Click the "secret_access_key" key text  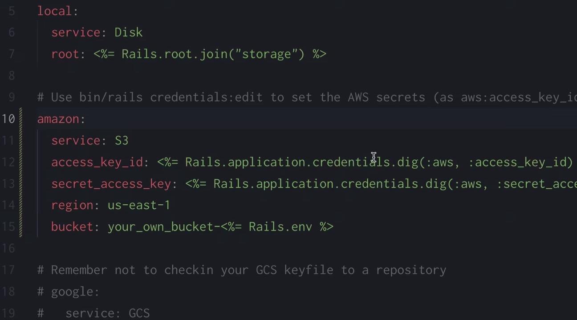tap(111, 184)
